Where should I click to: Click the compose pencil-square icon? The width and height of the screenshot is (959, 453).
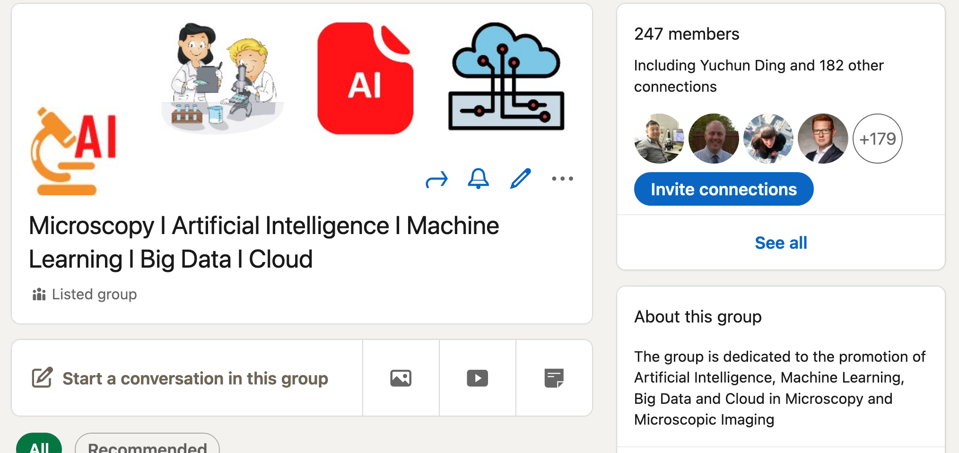(x=42, y=377)
